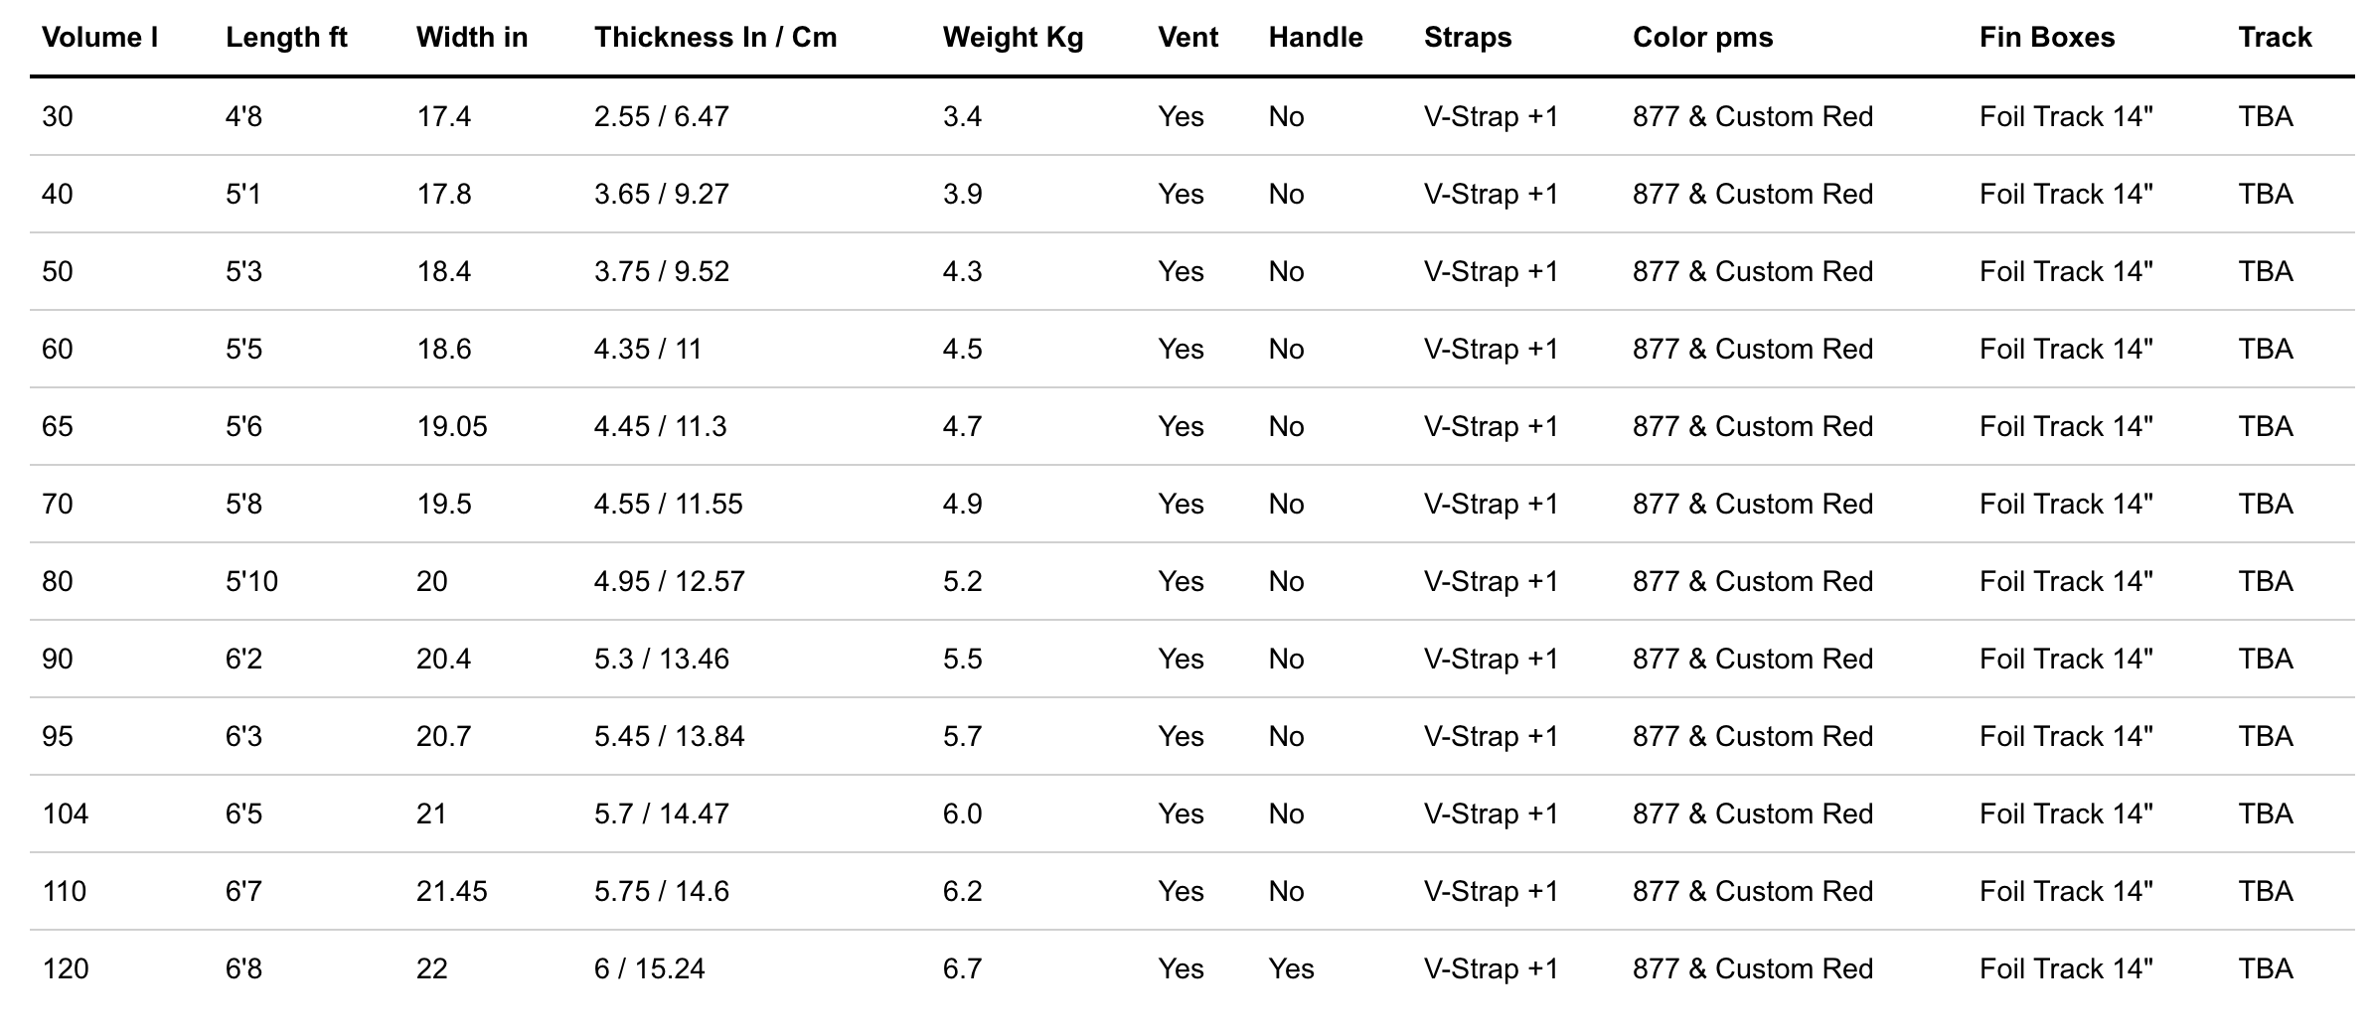Image resolution: width=2373 pixels, height=1035 pixels.
Task: Click the Width in column header
Action: pyautogui.click(x=472, y=38)
